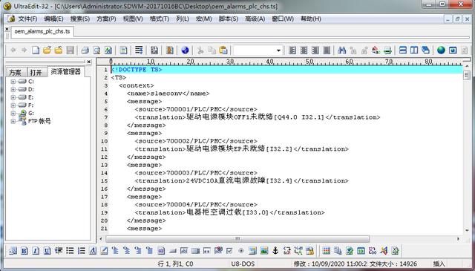
Task: Click the HTML Underline U icon
Action: [47, 251]
